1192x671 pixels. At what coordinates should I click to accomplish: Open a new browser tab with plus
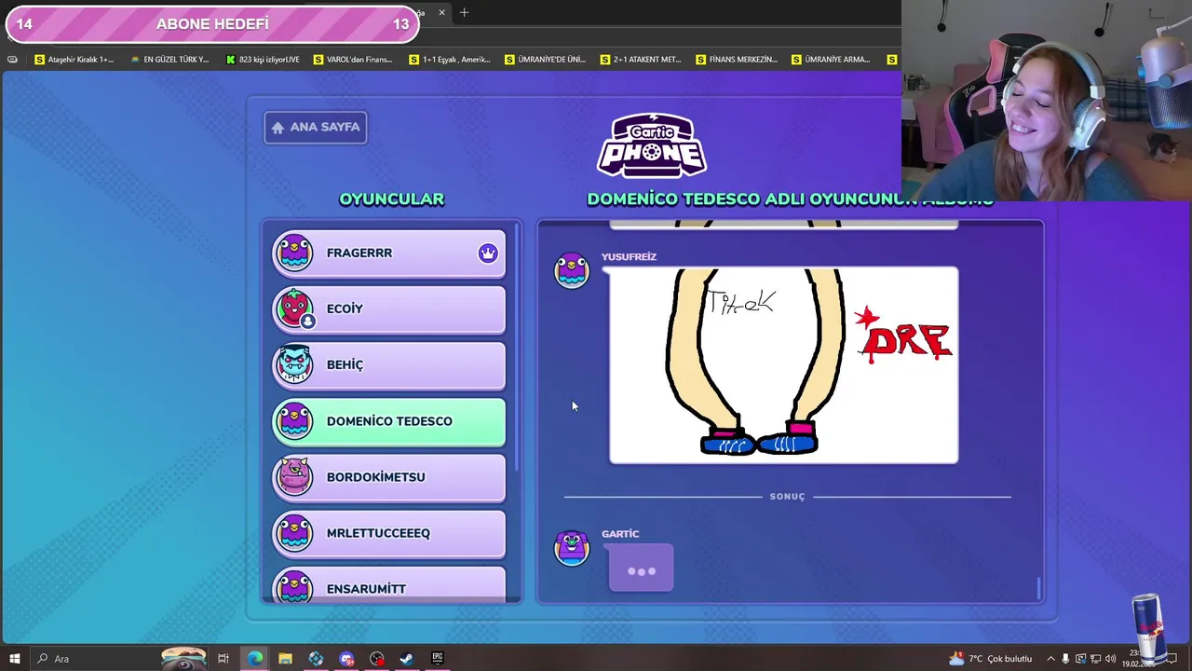point(464,12)
